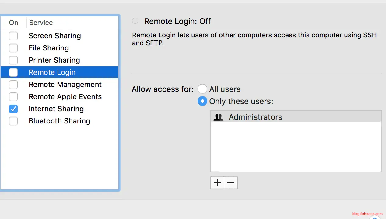The image size is (386, 219).
Task: Select Internet Sharing service row
Action: 56,109
